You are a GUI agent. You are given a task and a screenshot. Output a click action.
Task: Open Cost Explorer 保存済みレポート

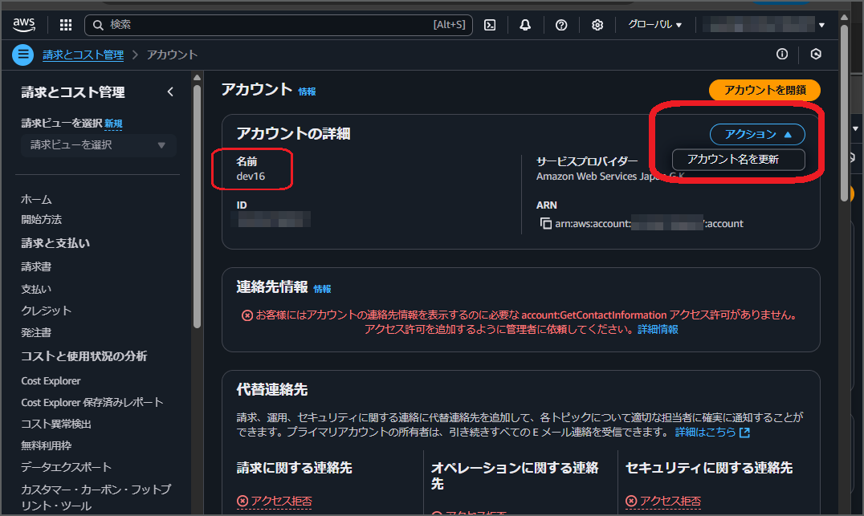click(92, 402)
